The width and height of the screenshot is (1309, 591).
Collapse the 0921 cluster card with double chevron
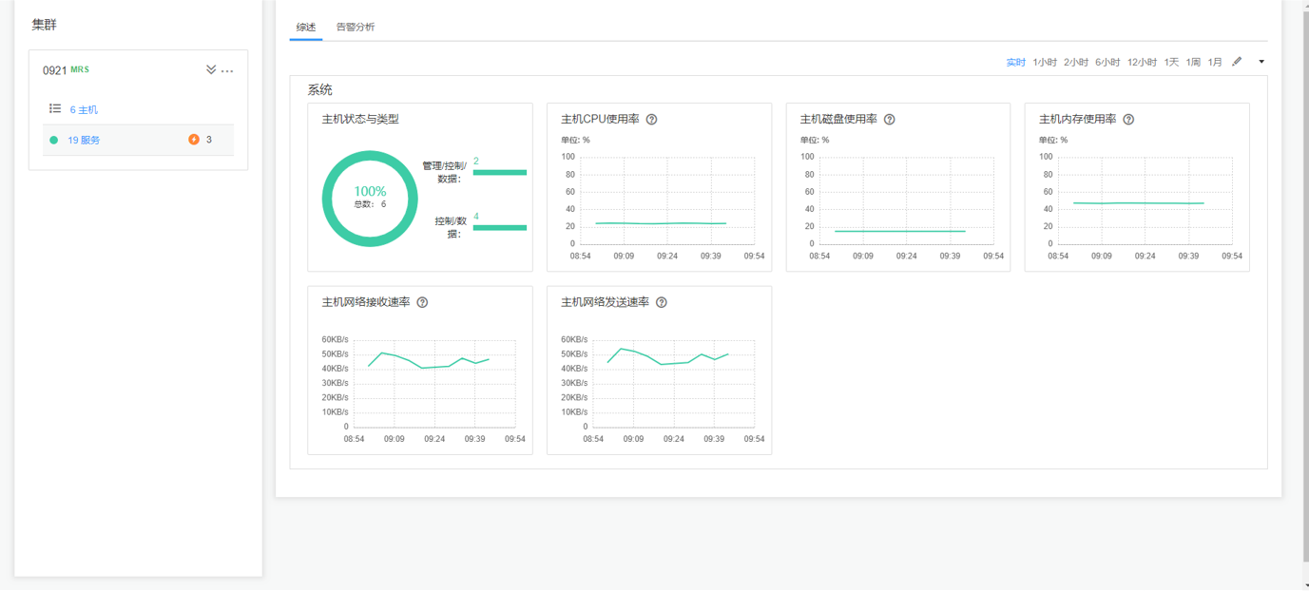pyautogui.click(x=211, y=69)
